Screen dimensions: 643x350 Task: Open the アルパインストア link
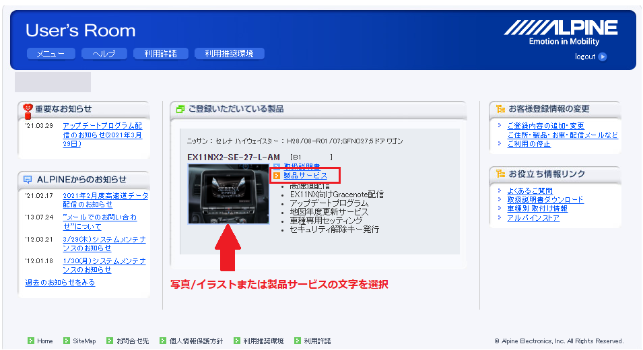(x=533, y=218)
